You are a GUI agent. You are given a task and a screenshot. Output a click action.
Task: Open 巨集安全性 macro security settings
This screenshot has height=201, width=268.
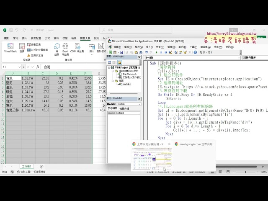click(x=35, y=55)
